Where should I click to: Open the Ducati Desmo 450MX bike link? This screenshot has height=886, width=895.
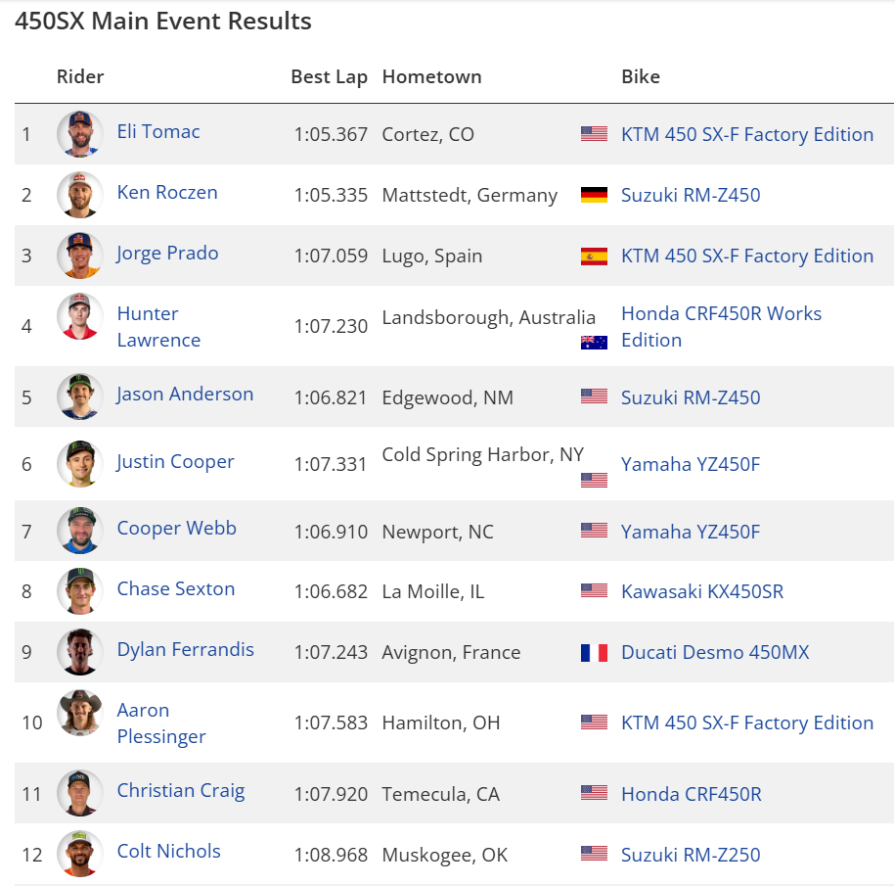tap(715, 652)
